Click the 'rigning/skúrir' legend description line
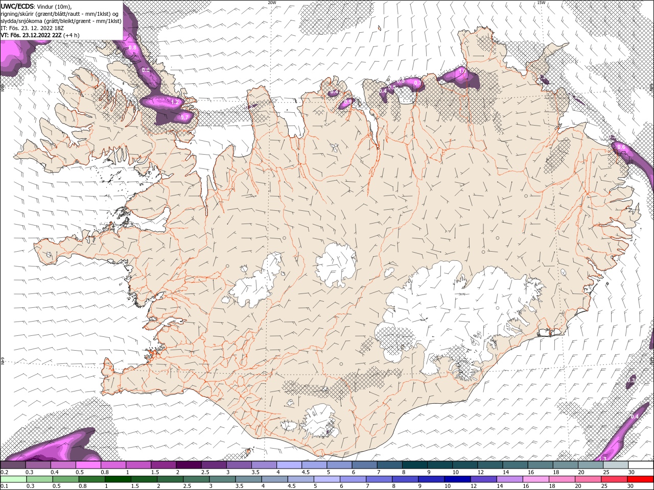The width and height of the screenshot is (654, 490). tap(60, 14)
